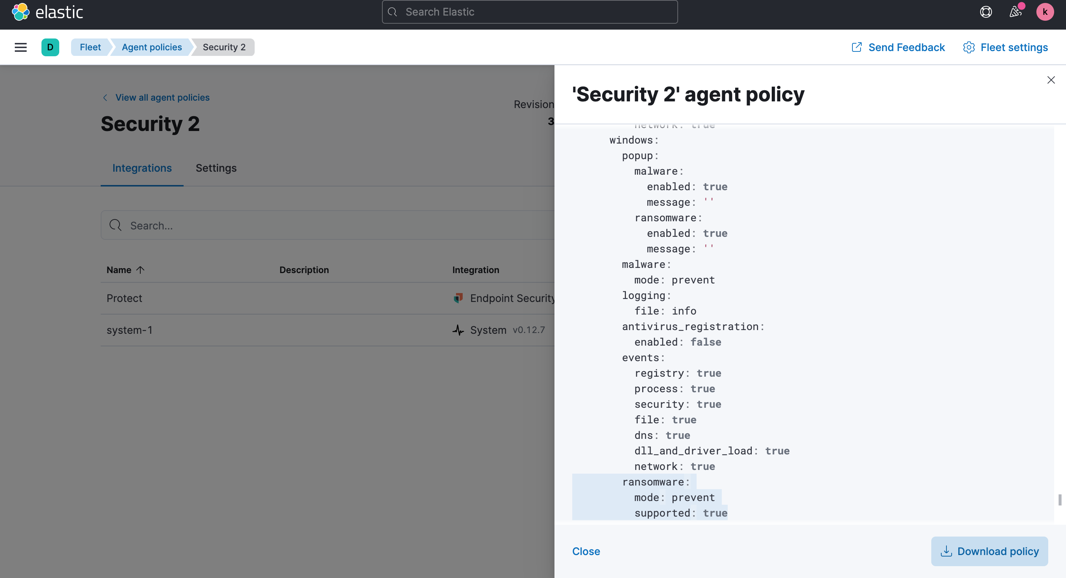Viewport: 1066px width, 578px height.
Task: Download the Security 2 policy
Action: 989,551
